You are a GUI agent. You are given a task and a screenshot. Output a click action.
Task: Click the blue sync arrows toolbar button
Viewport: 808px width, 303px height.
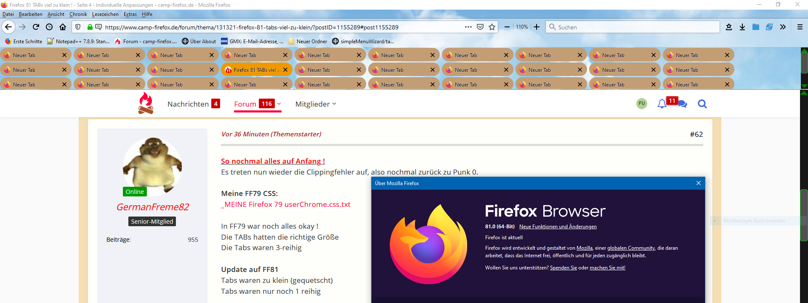point(769,27)
